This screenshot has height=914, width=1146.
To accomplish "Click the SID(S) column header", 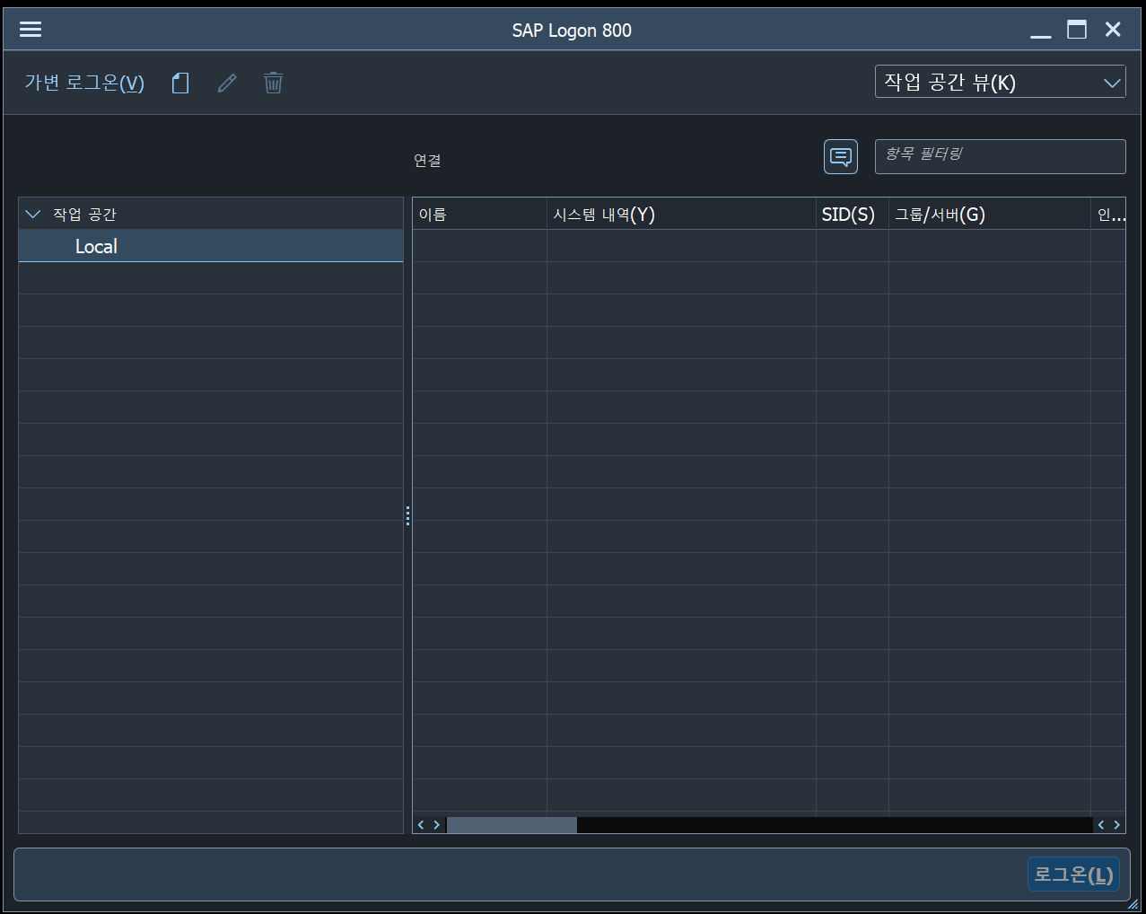I will pos(852,214).
